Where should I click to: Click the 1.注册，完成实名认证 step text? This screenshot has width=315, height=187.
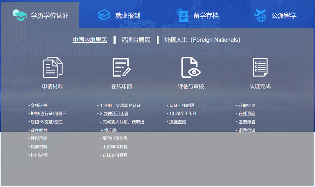(x=121, y=105)
